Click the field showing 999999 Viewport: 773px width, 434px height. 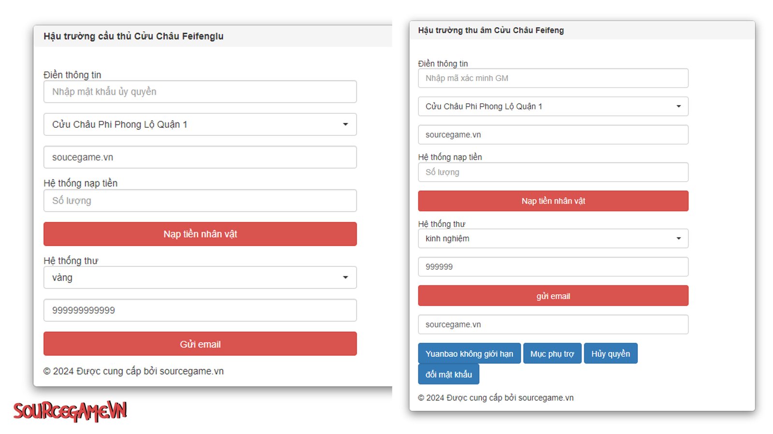coord(553,267)
